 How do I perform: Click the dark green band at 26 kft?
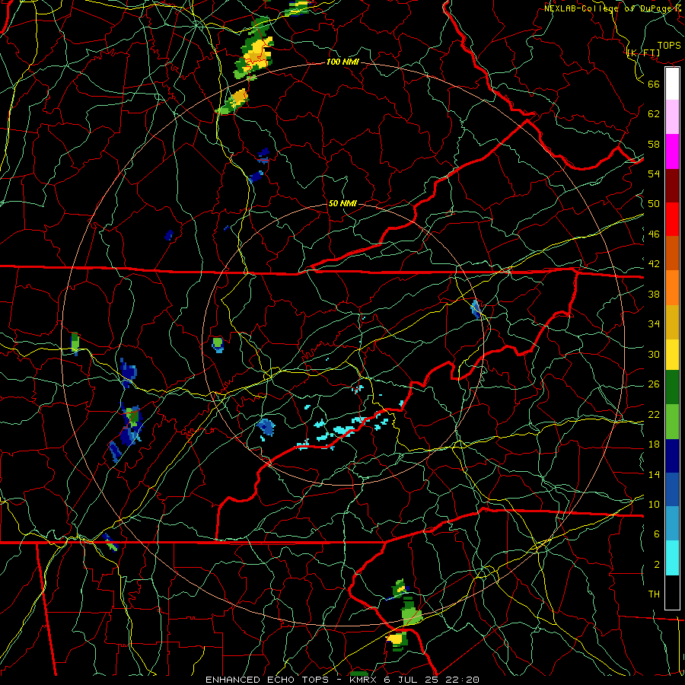(x=672, y=387)
